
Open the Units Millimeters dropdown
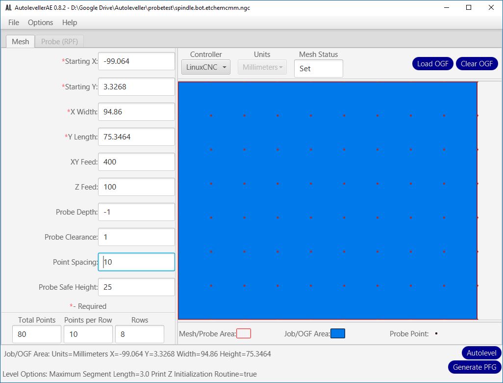(262, 67)
